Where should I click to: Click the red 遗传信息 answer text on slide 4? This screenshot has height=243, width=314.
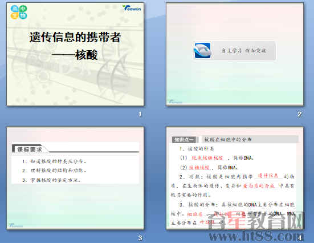point(268,176)
